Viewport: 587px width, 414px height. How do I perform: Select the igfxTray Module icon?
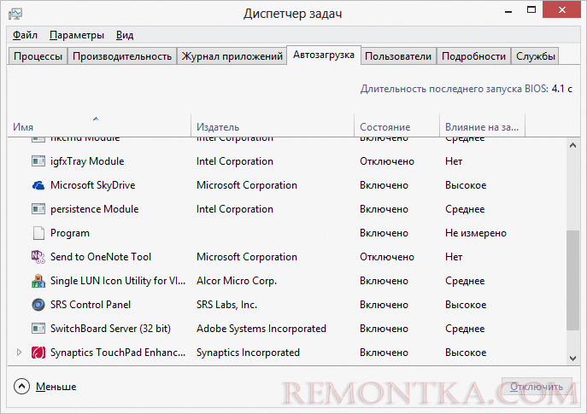(x=38, y=161)
